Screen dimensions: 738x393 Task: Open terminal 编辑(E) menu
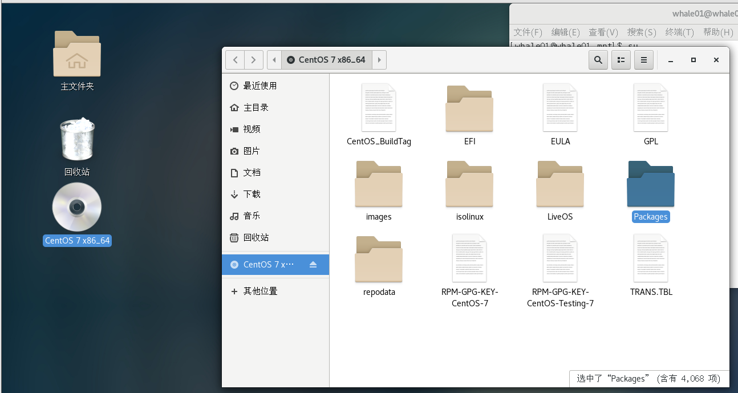pyautogui.click(x=566, y=32)
